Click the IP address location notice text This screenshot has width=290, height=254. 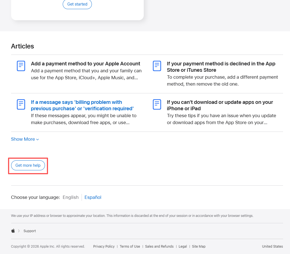click(132, 215)
